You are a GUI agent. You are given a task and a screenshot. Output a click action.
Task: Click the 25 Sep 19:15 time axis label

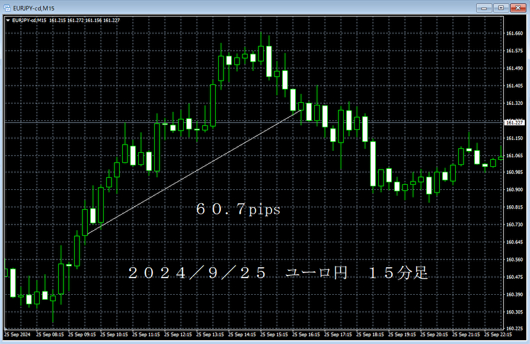[402, 334]
